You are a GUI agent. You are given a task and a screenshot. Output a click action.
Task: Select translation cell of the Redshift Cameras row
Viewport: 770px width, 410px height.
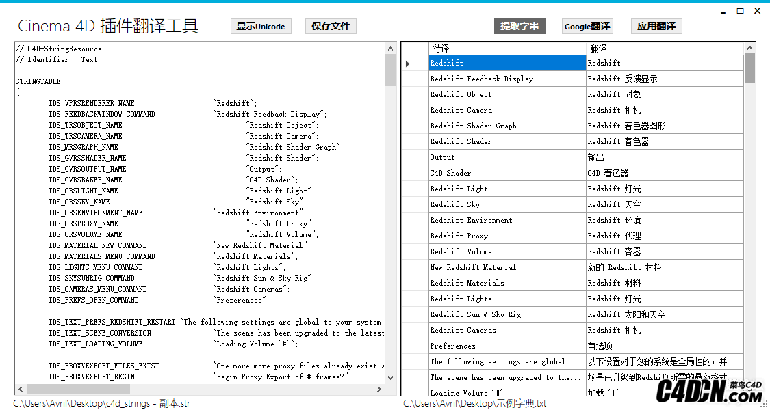(x=665, y=330)
